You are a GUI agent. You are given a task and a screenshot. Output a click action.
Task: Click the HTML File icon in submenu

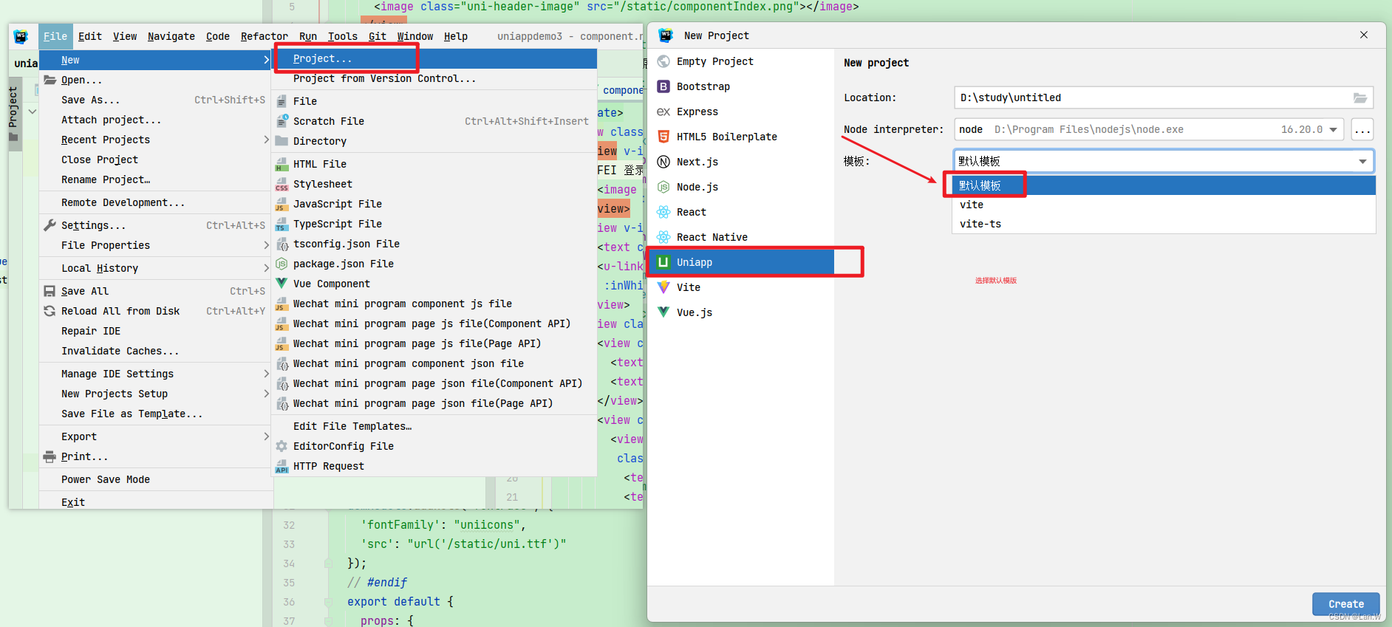pos(282,164)
